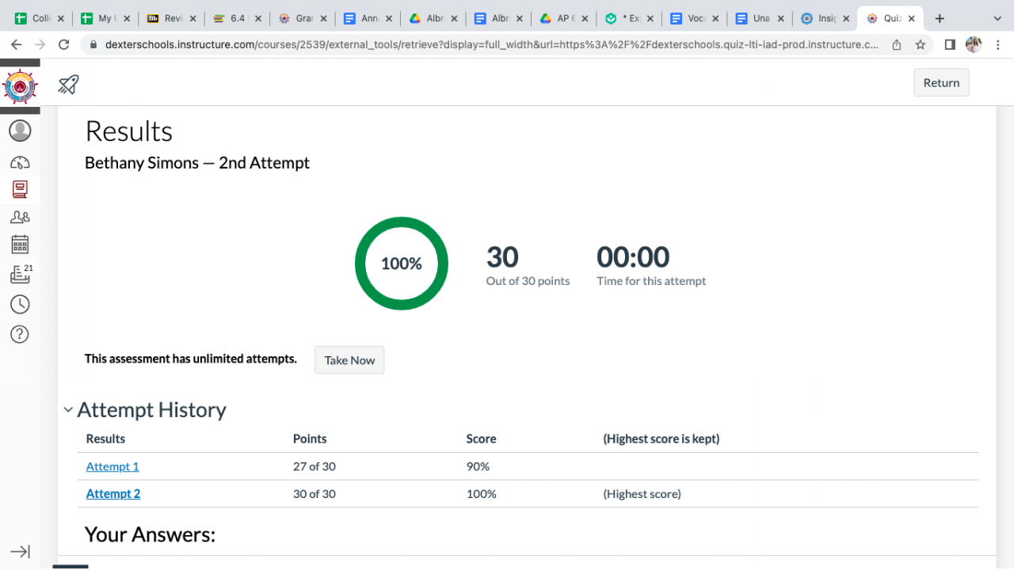Open the Help question mark icon
Viewport: 1014px width, 570px height.
tap(20, 334)
